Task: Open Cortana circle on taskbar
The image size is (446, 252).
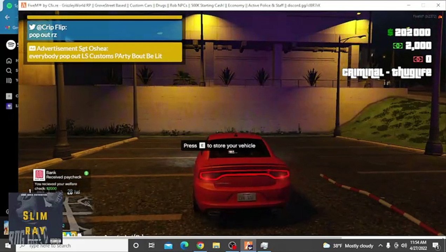Action: pos(136,246)
